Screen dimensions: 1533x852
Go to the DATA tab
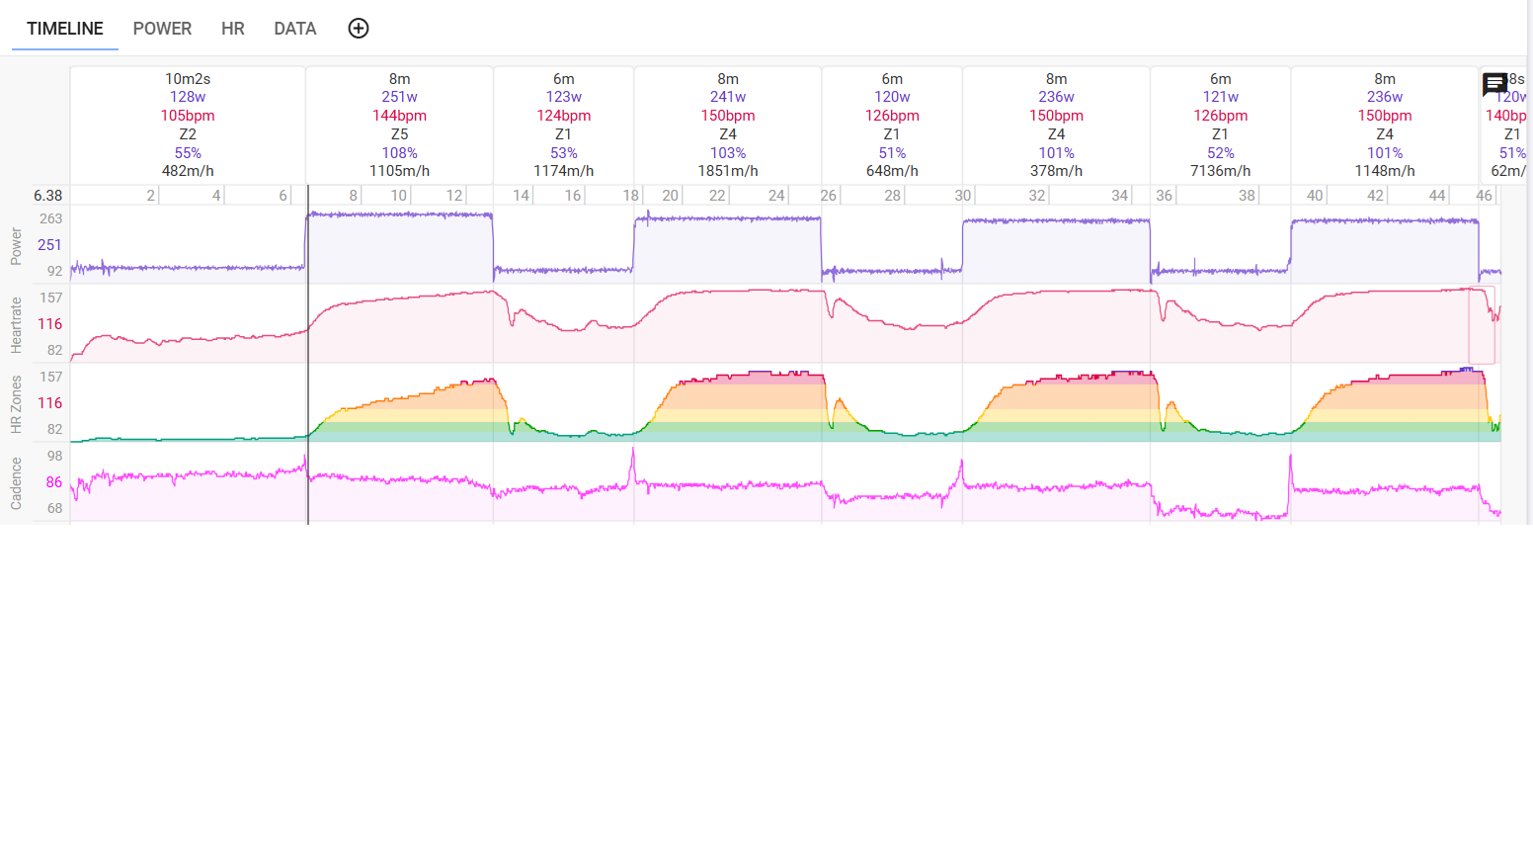(x=295, y=29)
